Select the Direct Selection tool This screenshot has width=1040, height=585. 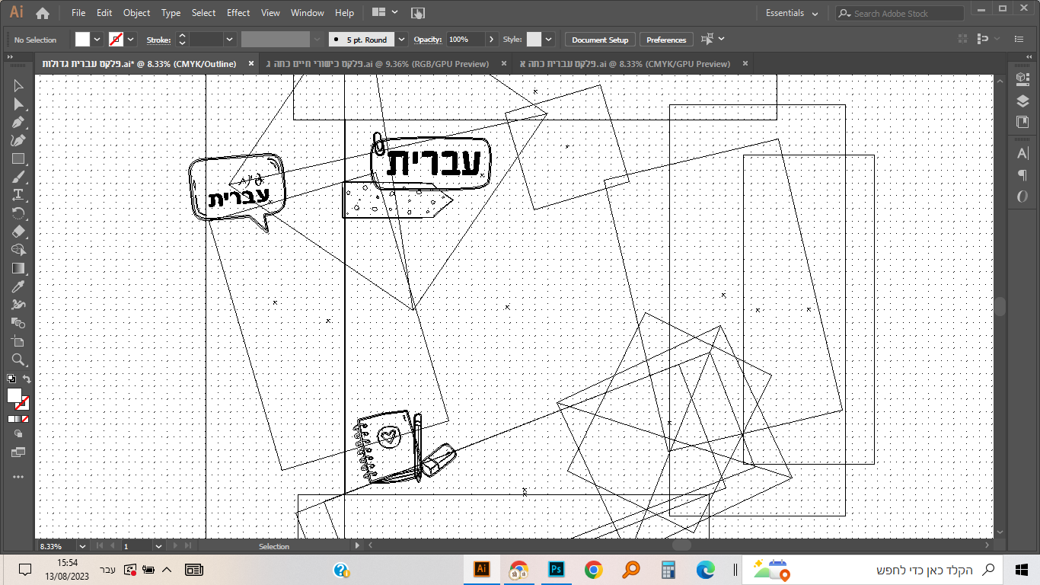(x=18, y=104)
